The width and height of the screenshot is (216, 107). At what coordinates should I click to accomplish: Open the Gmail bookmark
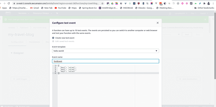pyautogui.click(x=34, y=8)
